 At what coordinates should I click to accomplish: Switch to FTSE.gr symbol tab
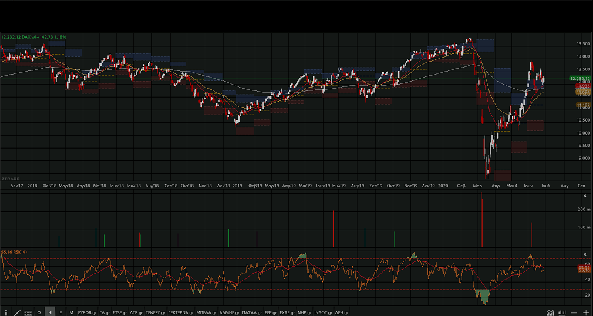(119, 312)
